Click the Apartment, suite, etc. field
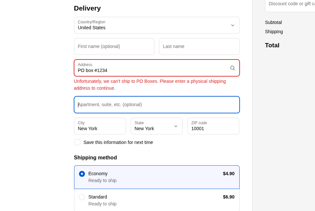 157,105
